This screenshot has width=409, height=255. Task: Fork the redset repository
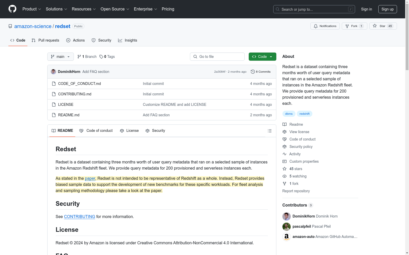coord(354,26)
